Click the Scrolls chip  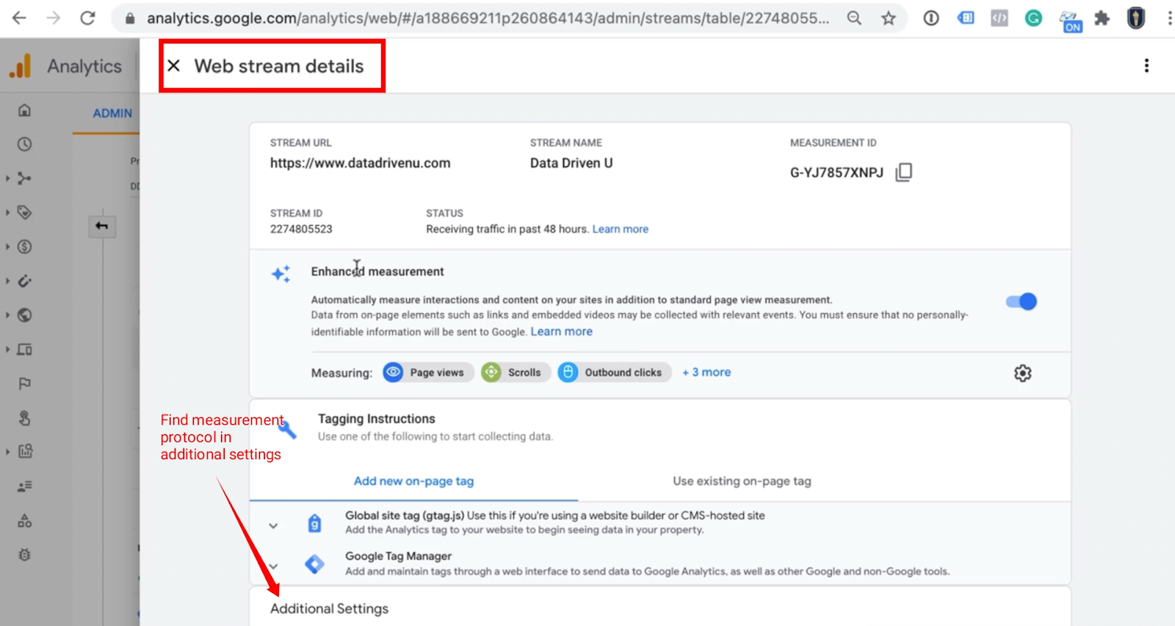516,373
